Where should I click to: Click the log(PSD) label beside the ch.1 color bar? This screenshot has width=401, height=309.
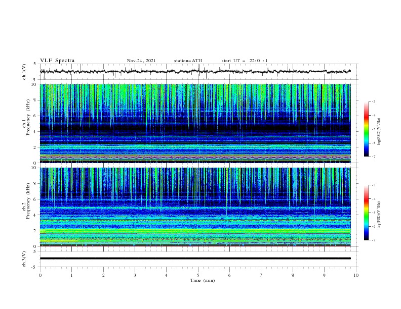click(x=379, y=132)
